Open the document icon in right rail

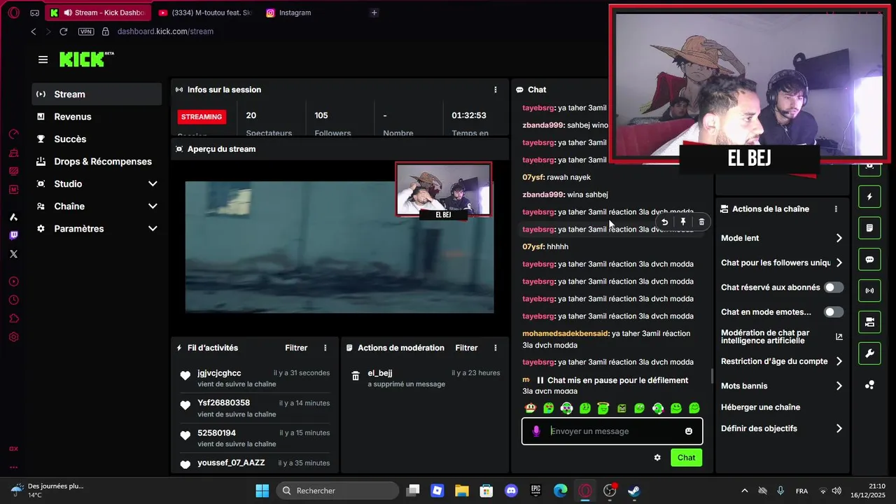coord(869,228)
